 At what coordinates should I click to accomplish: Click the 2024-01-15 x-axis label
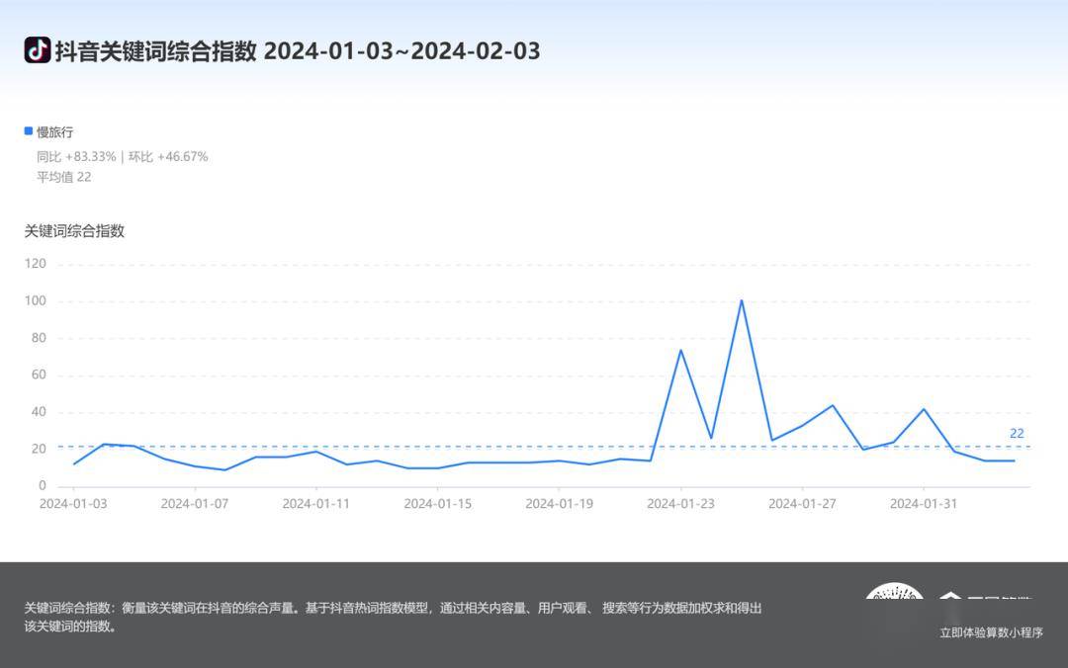tap(437, 504)
